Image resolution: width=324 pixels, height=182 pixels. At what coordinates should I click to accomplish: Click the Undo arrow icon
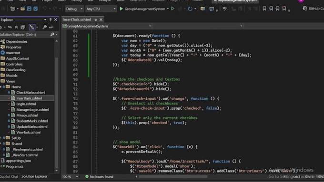pos(44,9)
